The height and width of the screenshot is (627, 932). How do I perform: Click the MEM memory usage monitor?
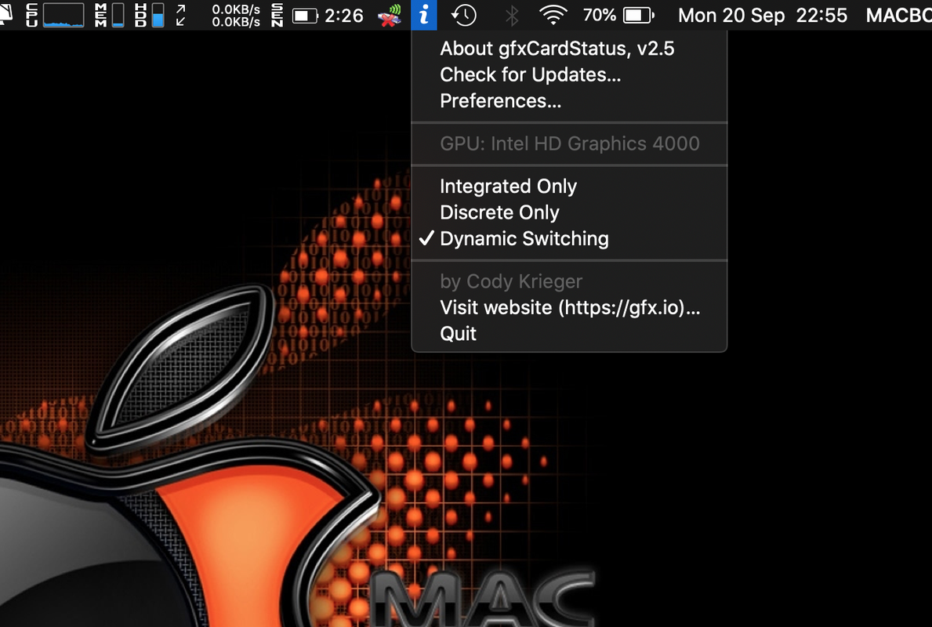tap(110, 15)
